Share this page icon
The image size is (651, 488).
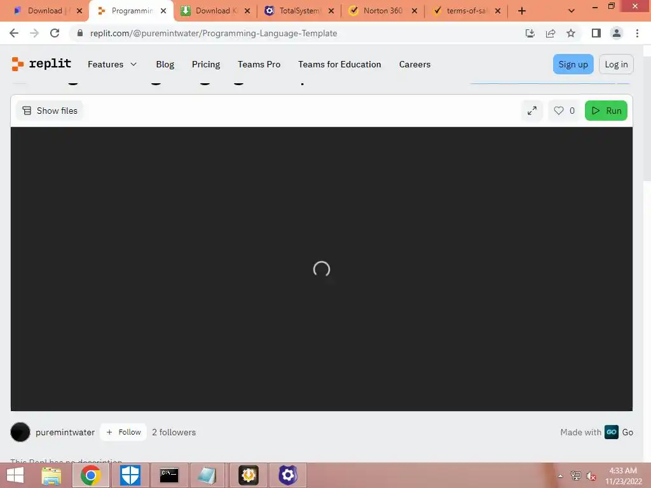551,33
